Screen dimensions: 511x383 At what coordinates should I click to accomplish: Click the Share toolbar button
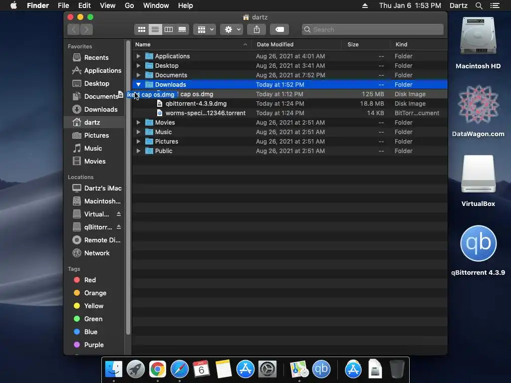click(257, 29)
